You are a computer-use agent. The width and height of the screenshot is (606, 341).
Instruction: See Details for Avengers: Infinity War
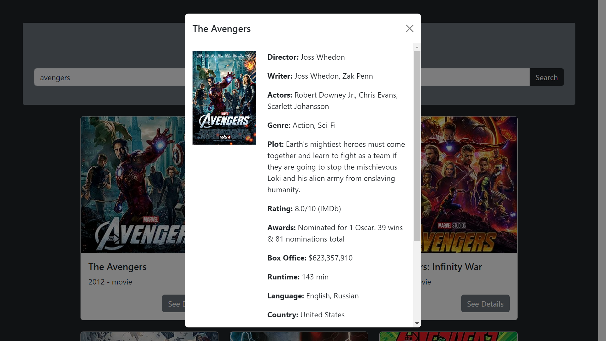point(485,304)
